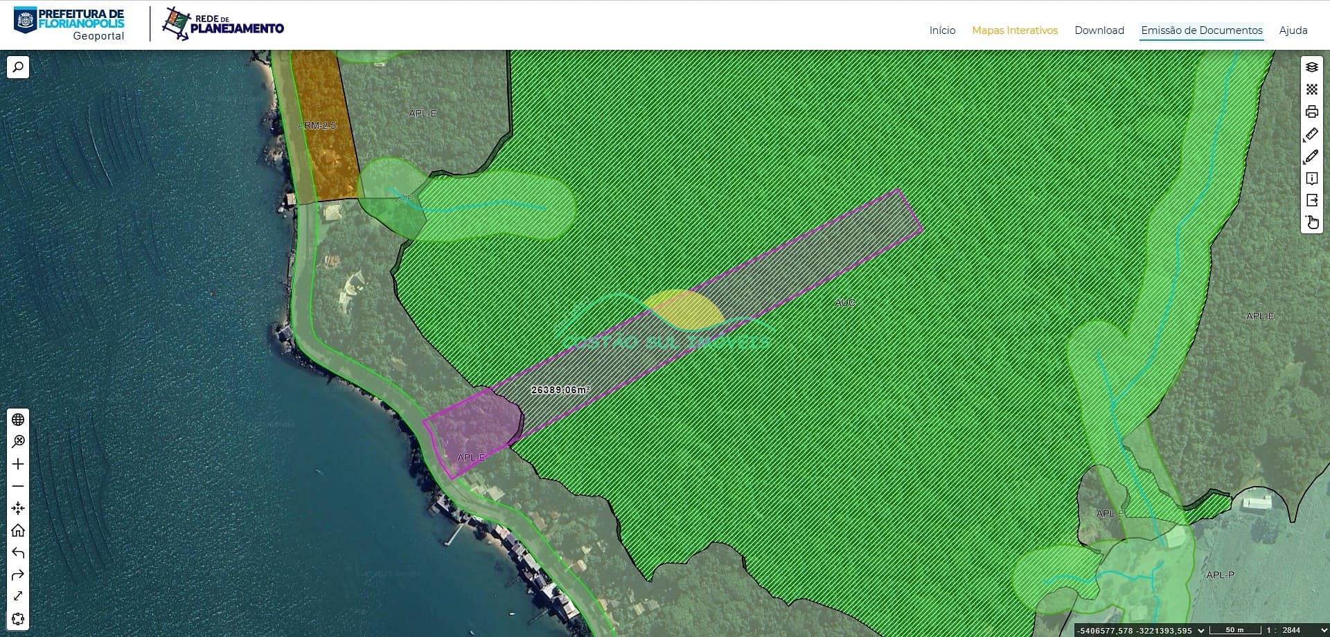Open the Mapas Interativos menu
The height and width of the screenshot is (637, 1330).
1014,30
